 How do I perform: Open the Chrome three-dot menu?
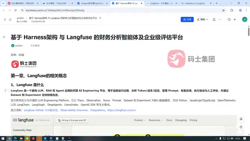(246, 10)
